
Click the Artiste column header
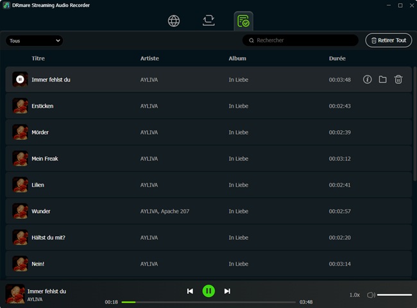pos(149,58)
